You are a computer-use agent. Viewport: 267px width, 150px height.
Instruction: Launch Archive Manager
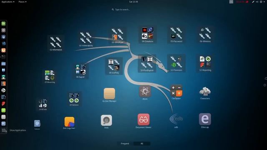click(109, 95)
